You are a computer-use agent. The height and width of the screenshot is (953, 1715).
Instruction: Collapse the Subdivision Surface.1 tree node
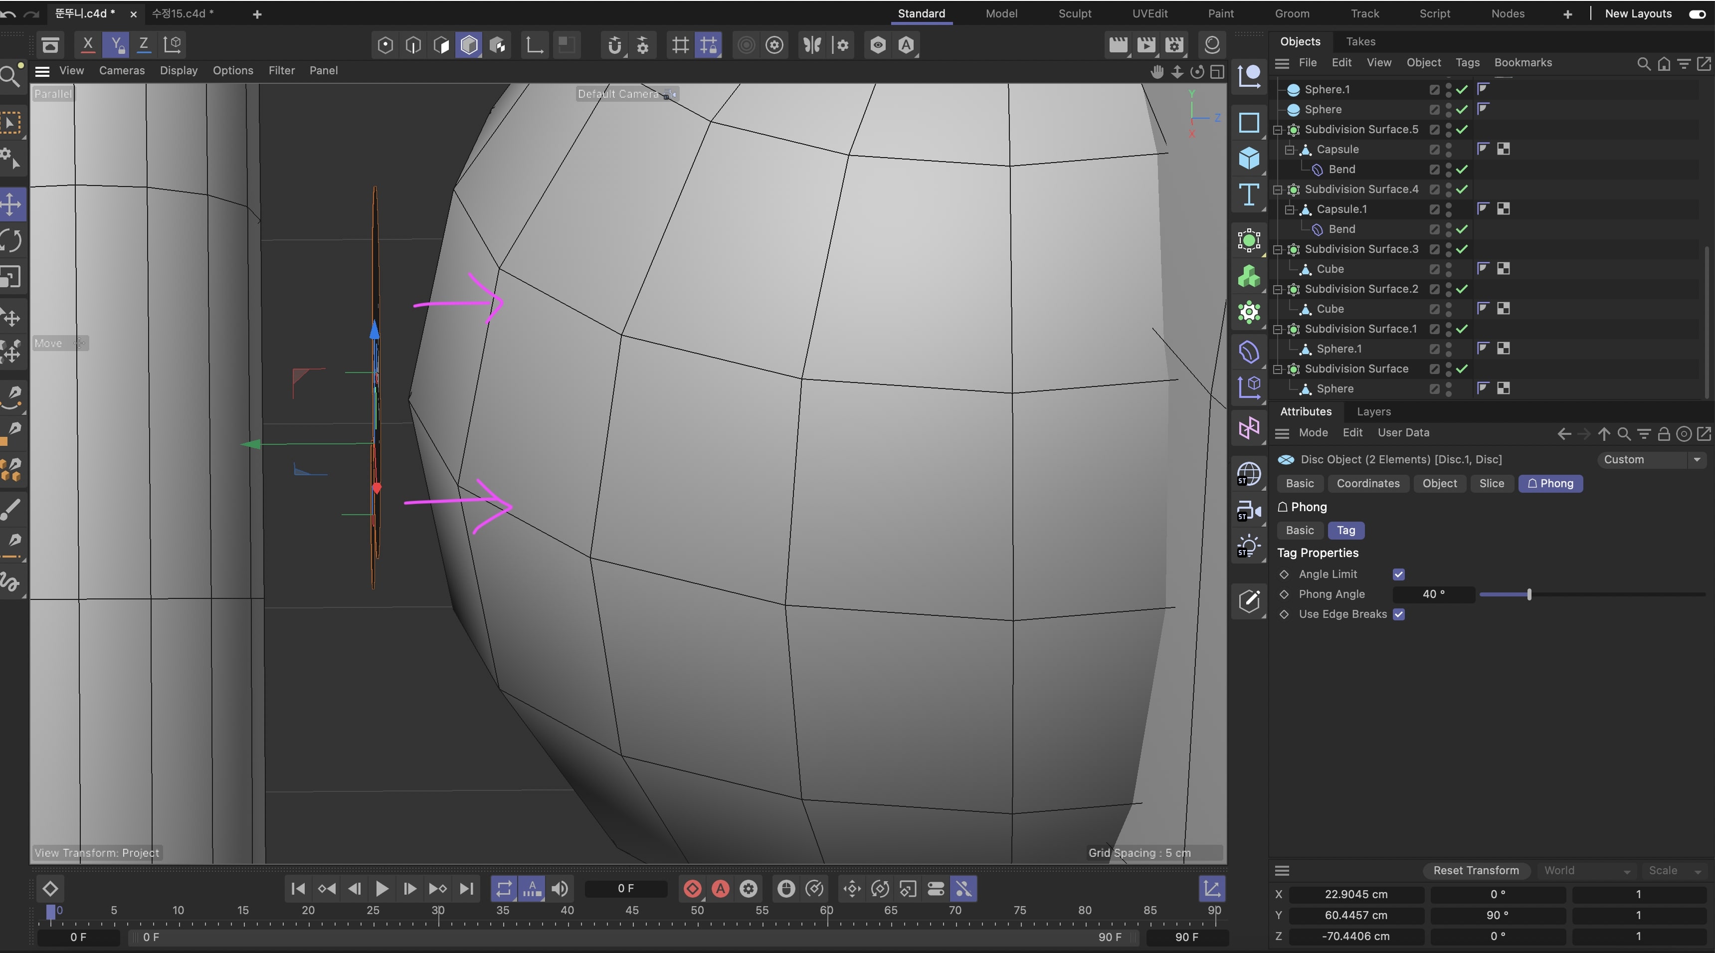point(1278,330)
